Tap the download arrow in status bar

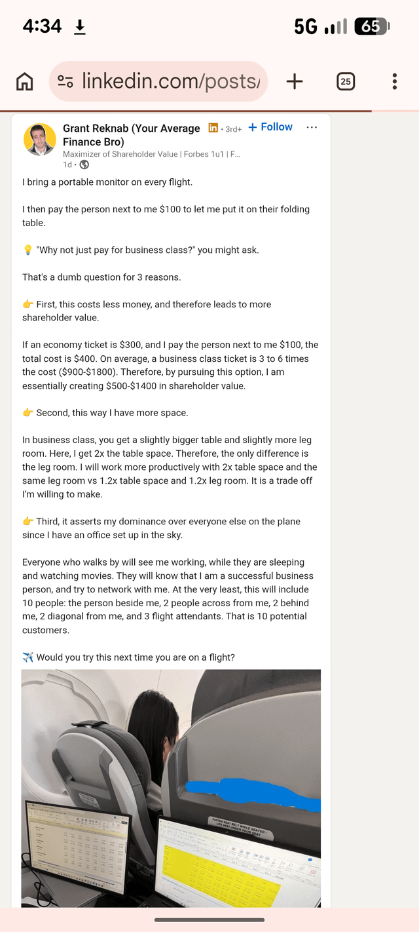click(x=80, y=27)
